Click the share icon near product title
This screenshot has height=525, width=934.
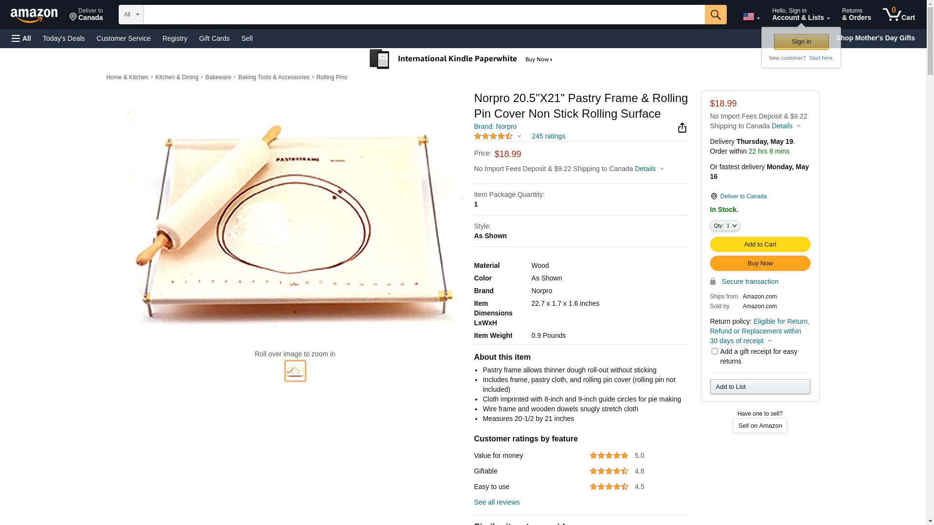point(682,128)
